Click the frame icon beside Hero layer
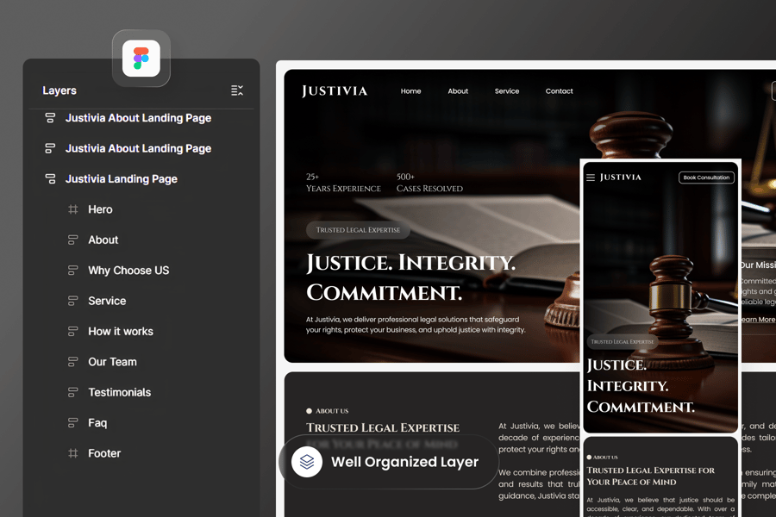 pos(73,209)
